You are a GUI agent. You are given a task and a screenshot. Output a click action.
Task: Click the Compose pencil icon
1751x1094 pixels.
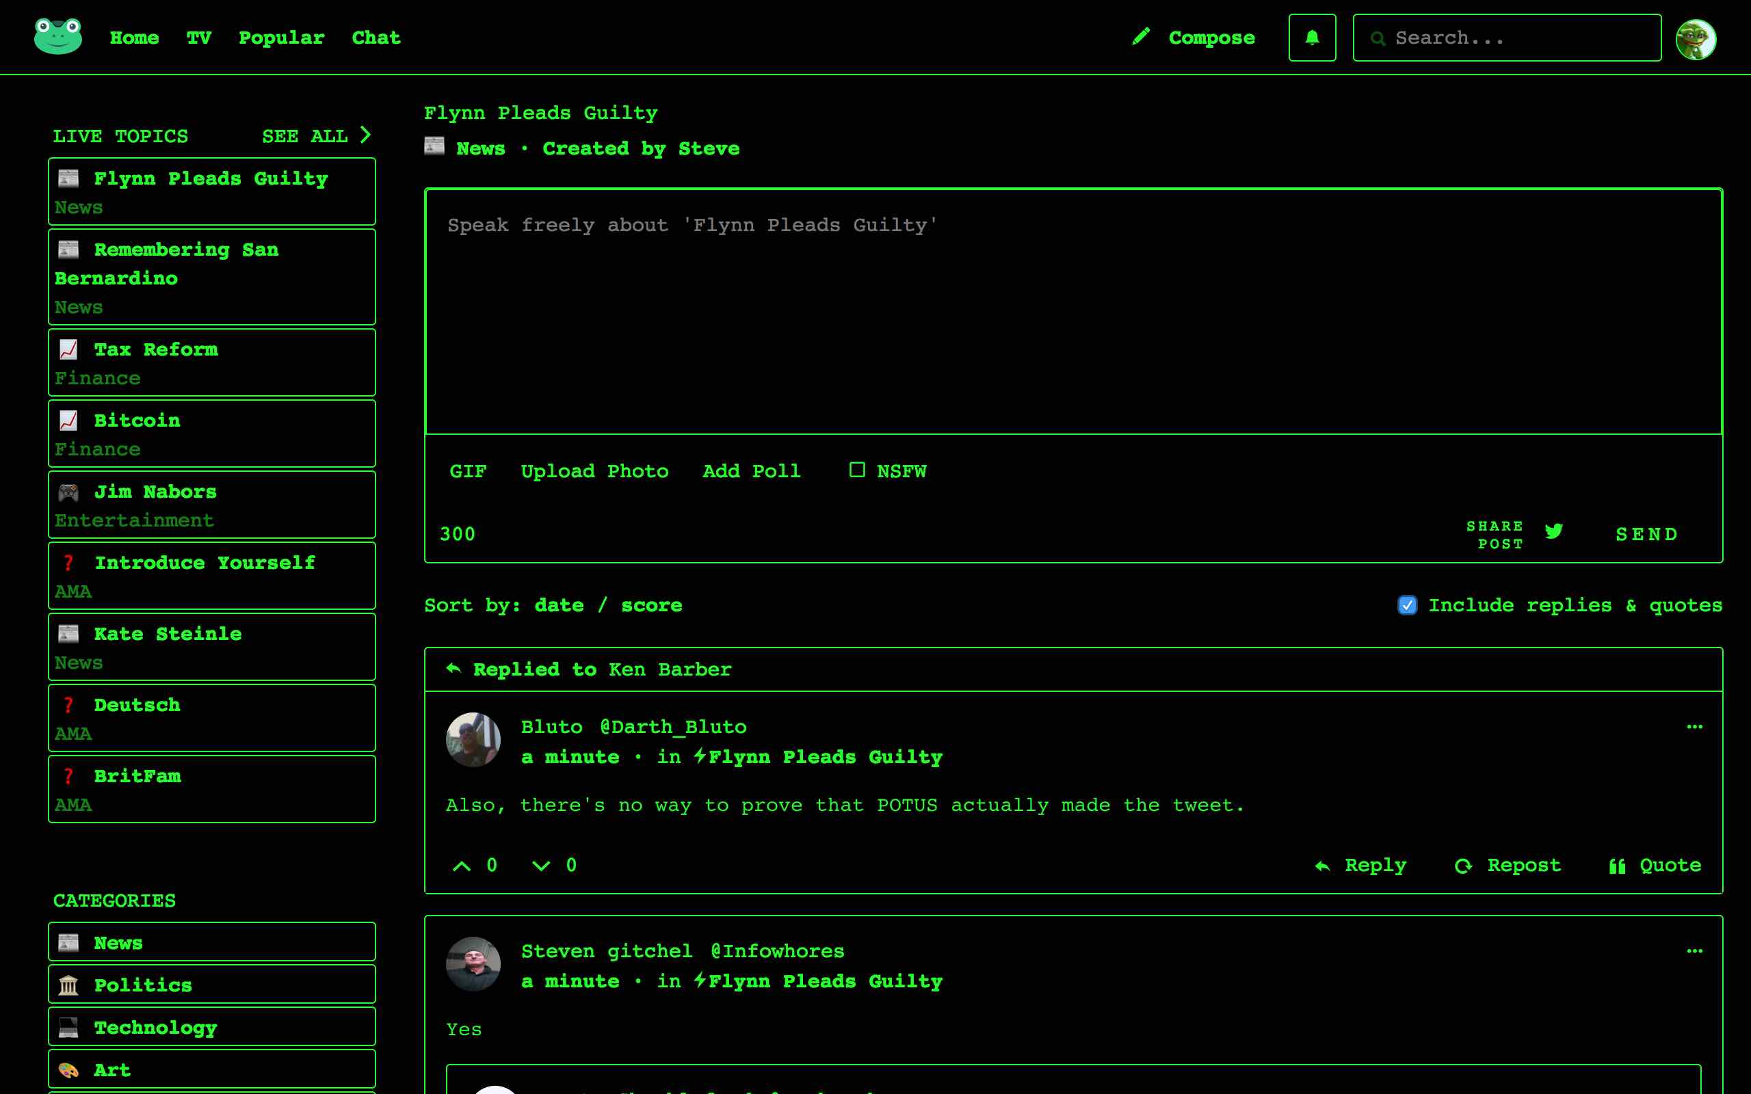coord(1142,36)
